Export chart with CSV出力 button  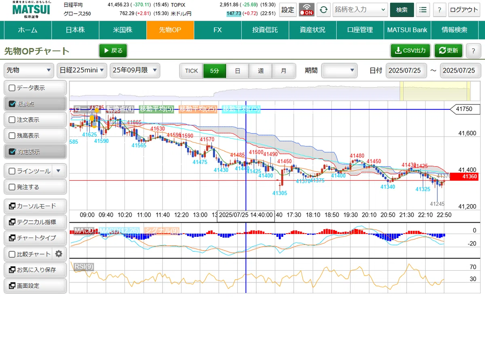pos(411,51)
